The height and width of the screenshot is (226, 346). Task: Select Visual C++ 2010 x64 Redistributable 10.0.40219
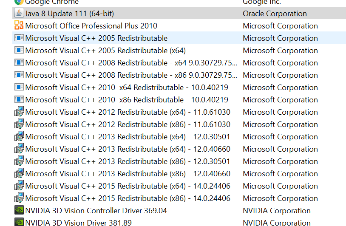click(127, 88)
